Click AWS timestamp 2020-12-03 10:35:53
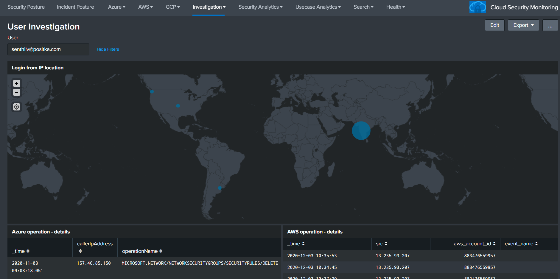The width and height of the screenshot is (560, 279). [x=312, y=256]
